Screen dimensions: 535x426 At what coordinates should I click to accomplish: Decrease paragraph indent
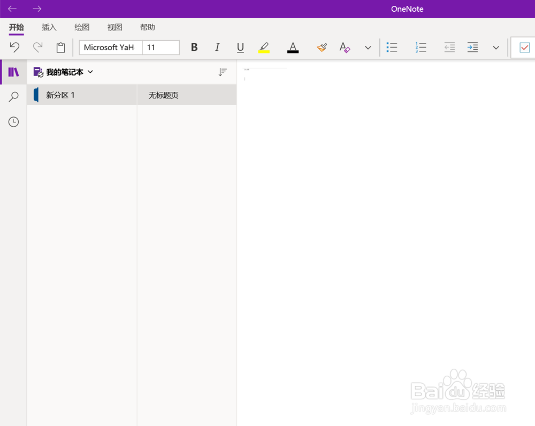coord(450,47)
